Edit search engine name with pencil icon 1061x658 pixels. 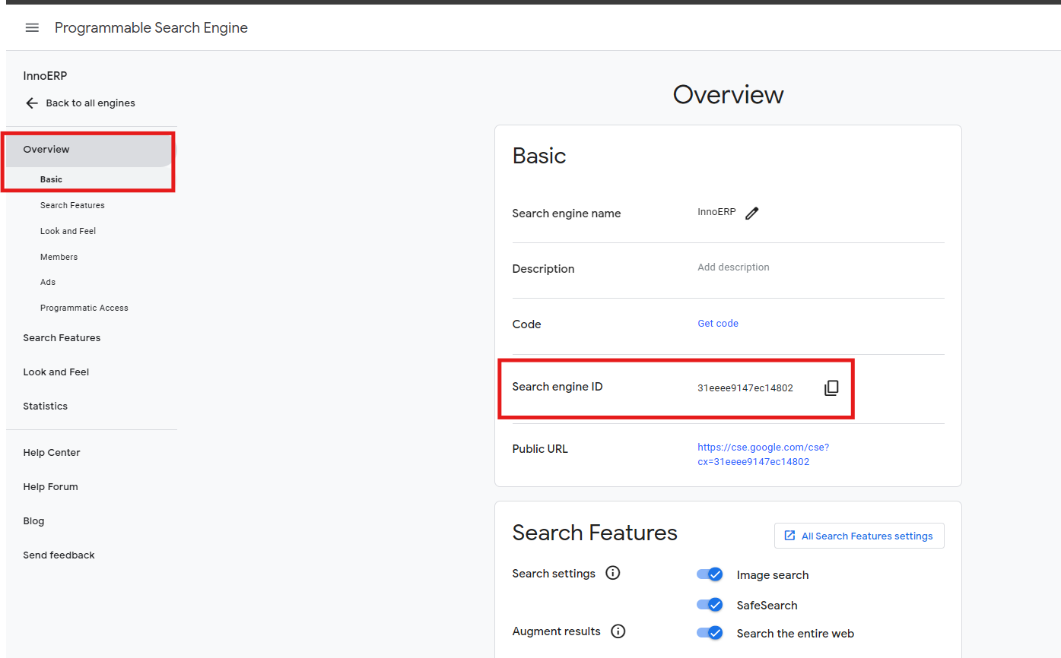click(x=752, y=214)
